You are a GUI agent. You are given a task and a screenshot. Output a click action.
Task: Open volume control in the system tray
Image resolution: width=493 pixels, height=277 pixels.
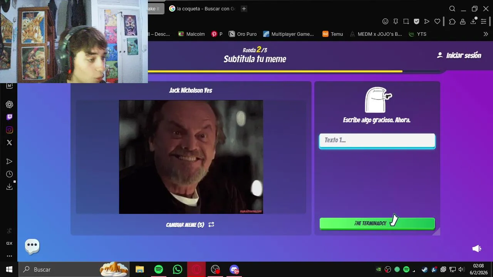(461, 269)
